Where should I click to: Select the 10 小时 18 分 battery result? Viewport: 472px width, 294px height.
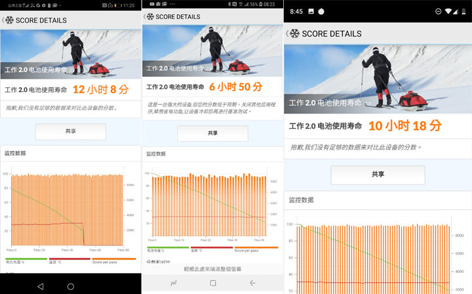[405, 126]
